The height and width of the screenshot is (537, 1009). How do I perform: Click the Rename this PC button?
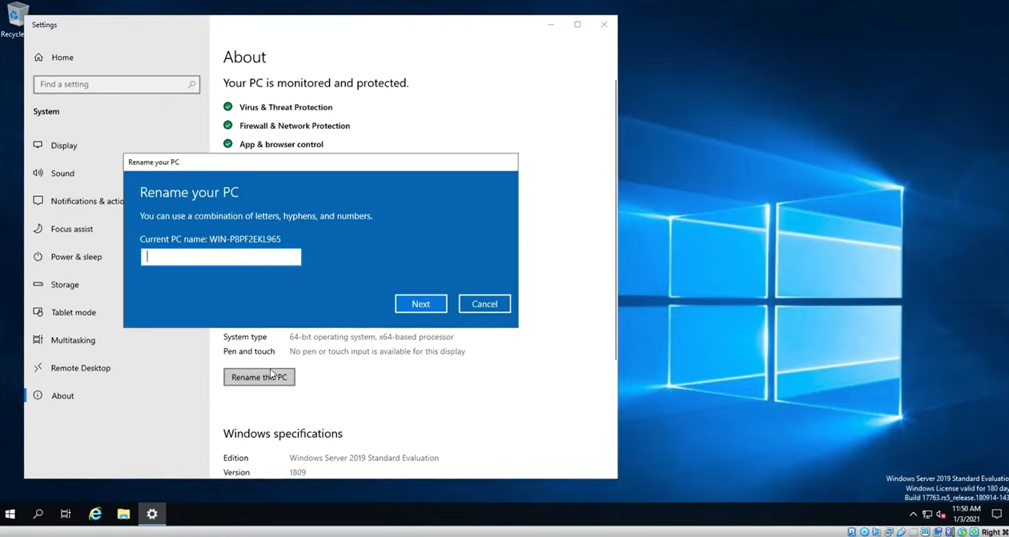pyautogui.click(x=259, y=377)
